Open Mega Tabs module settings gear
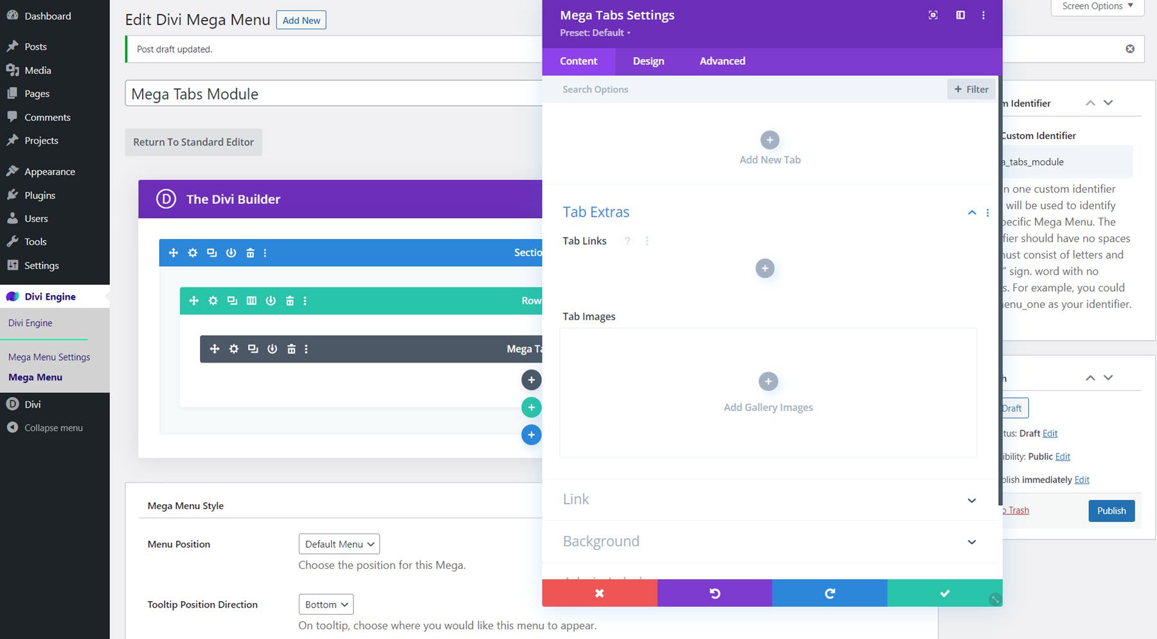1157x639 pixels. tap(234, 348)
